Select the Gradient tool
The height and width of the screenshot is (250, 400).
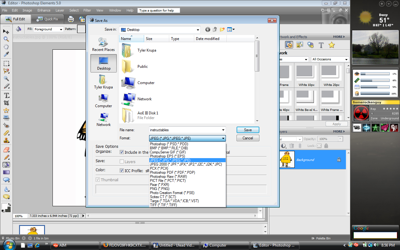[x=6, y=172]
